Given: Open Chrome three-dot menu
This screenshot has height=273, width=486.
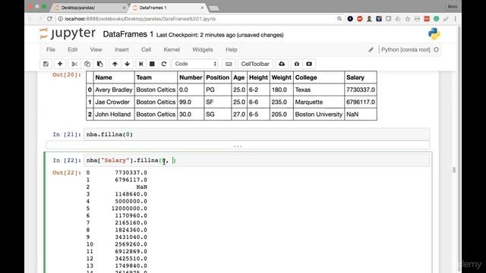Looking at the screenshot, I should 456,19.
